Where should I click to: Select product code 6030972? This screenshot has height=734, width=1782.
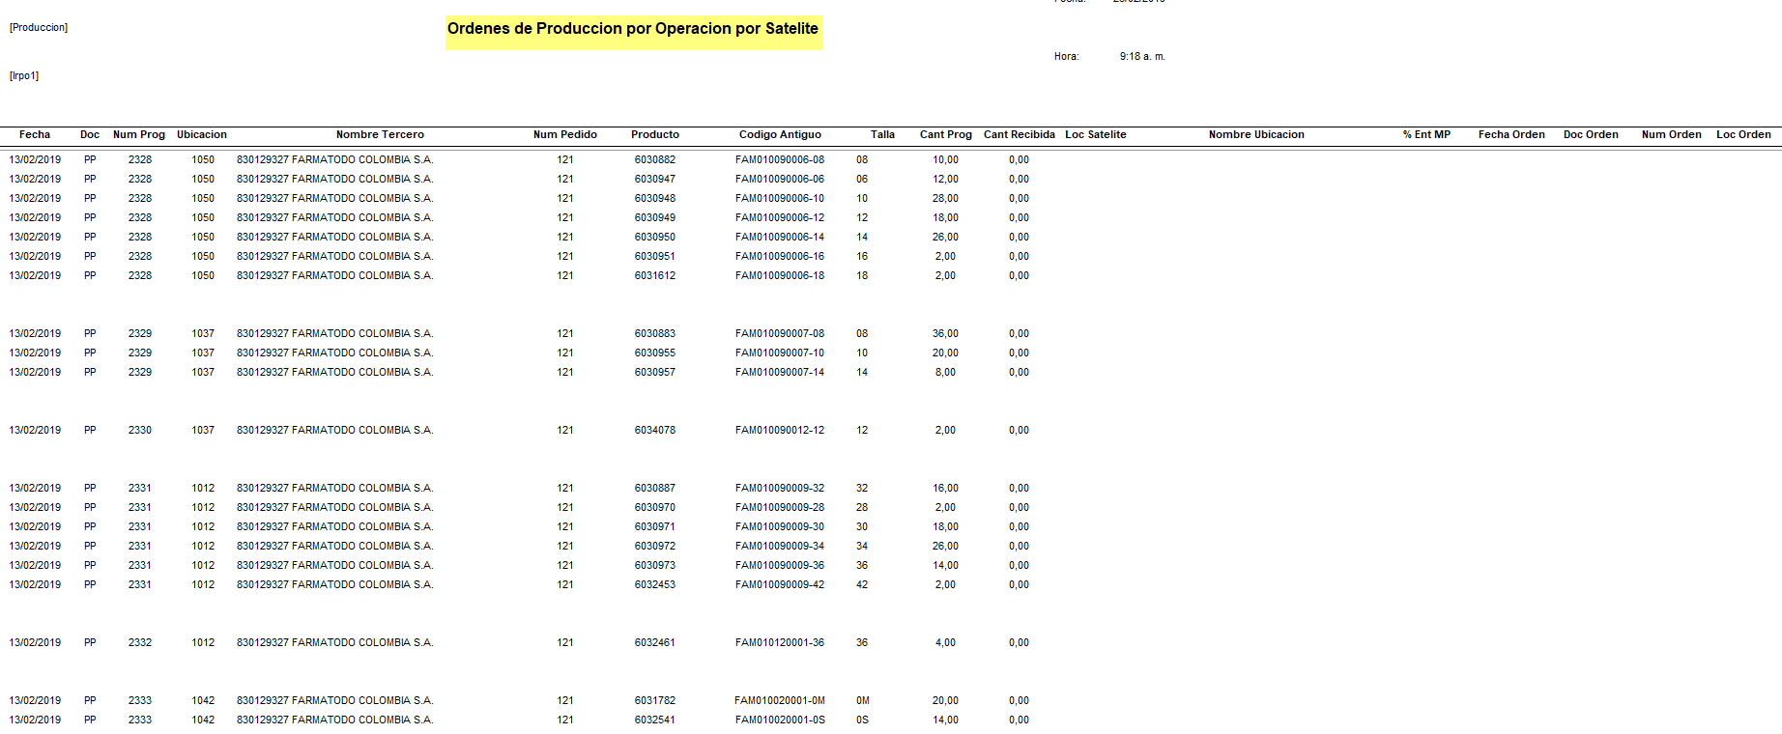[655, 546]
